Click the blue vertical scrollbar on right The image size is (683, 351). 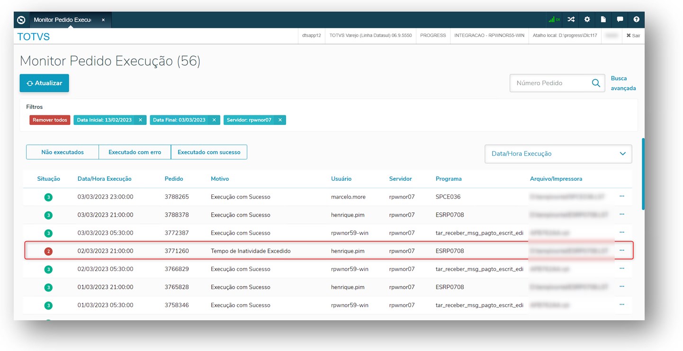click(x=643, y=174)
